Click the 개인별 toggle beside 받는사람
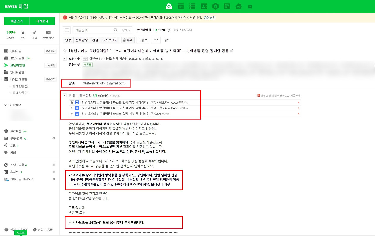The height and width of the screenshot is (236, 375). tap(87, 64)
